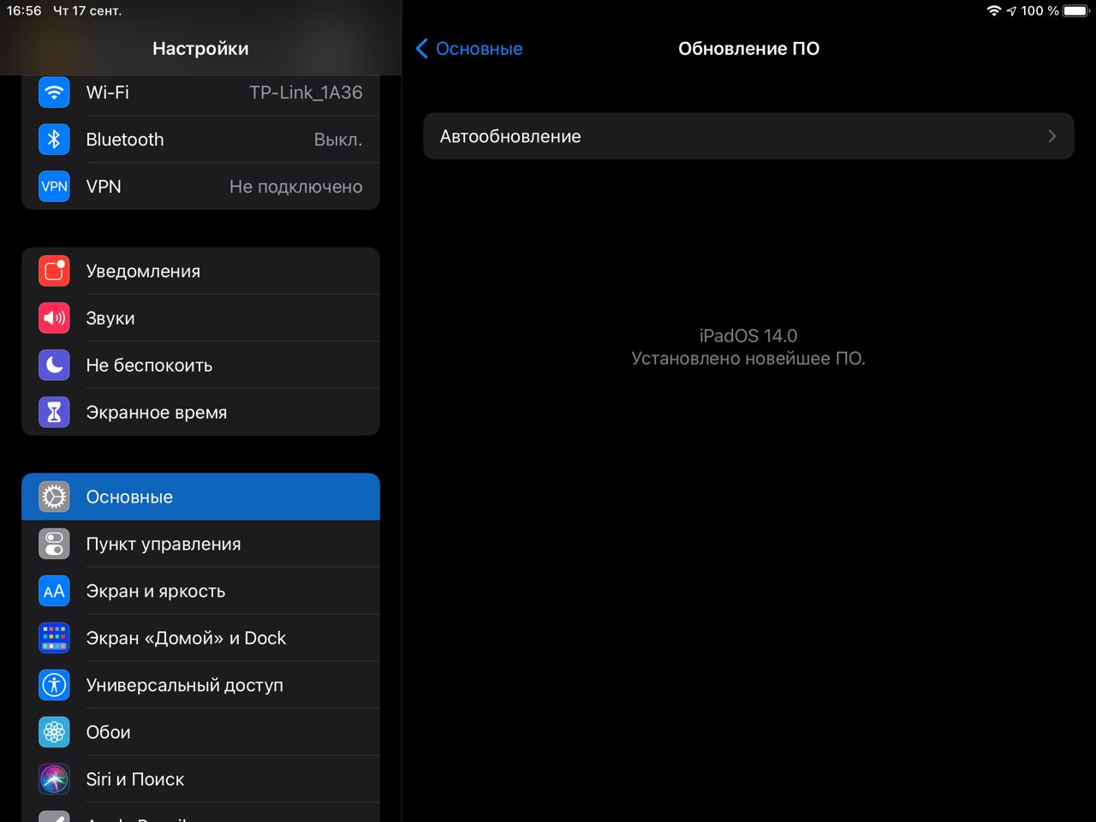Open Уведомления settings
Image resolution: width=1096 pixels, height=822 pixels.
coord(200,271)
